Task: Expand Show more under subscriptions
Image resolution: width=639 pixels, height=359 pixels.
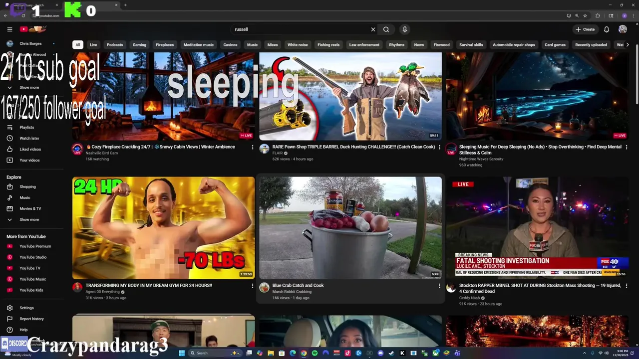Action: pyautogui.click(x=29, y=87)
